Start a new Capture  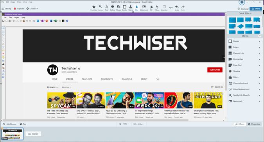[19, 9]
